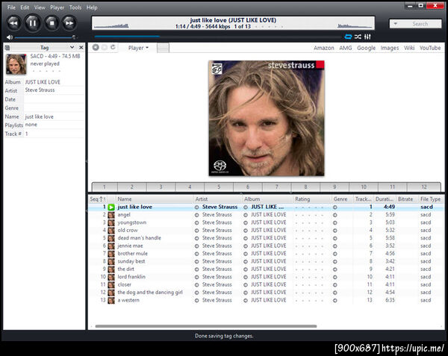
Task: Skip forward to the next track
Action: 69,23
